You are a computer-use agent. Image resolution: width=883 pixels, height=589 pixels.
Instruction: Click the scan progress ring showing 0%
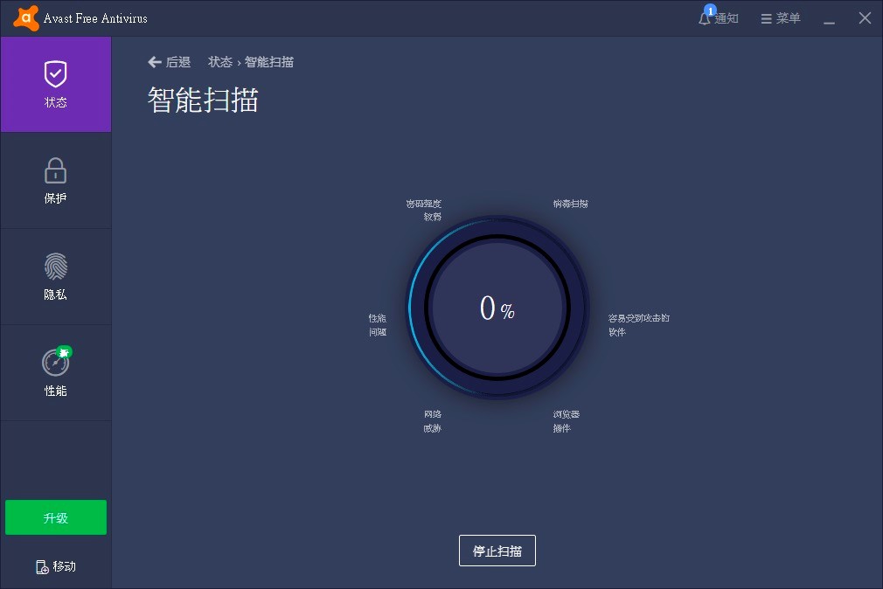pyautogui.click(x=497, y=308)
